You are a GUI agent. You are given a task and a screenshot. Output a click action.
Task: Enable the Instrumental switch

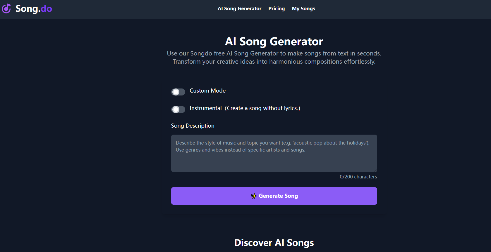coord(178,110)
